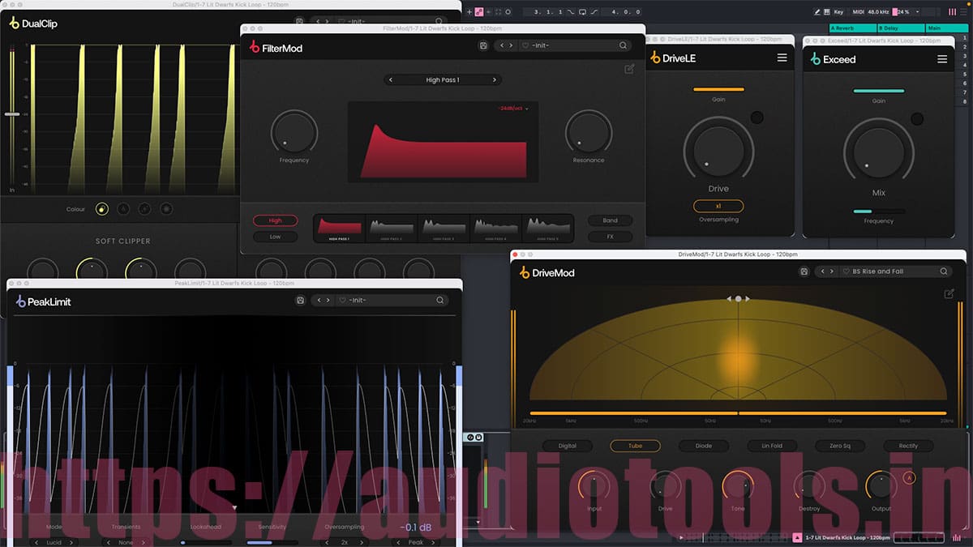Go to next filter type after High Pass 1
973x547 pixels.
[x=495, y=80]
